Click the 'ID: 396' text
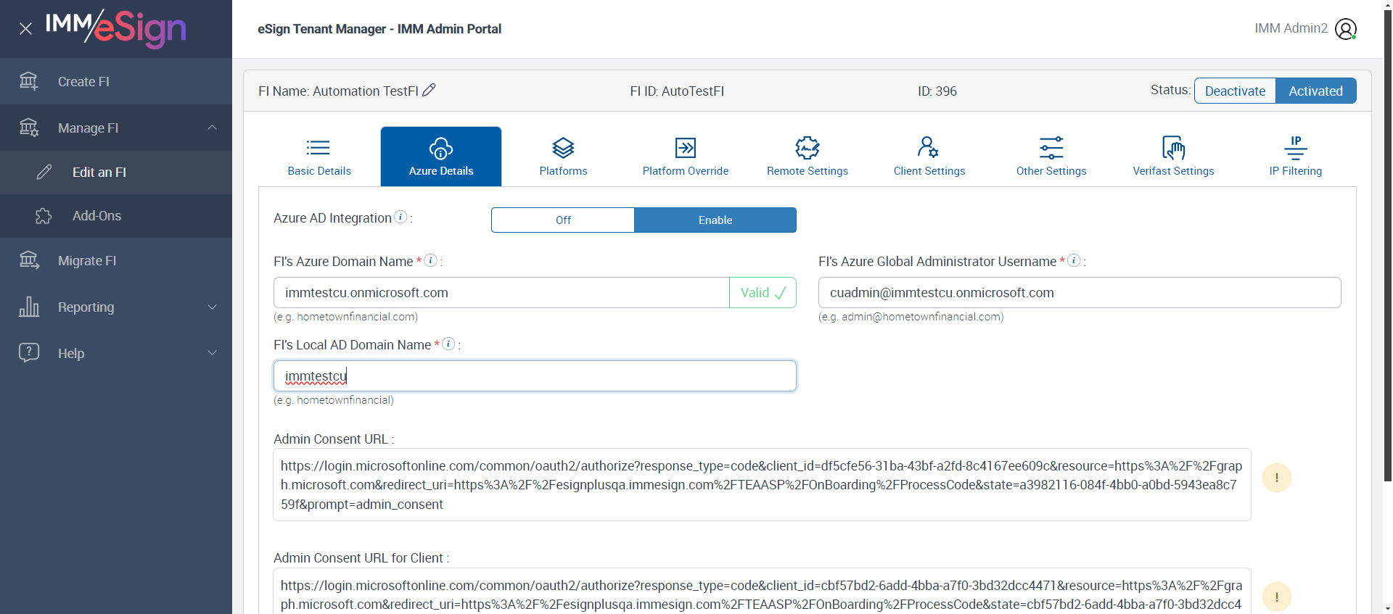Image resolution: width=1393 pixels, height=614 pixels. pos(937,91)
